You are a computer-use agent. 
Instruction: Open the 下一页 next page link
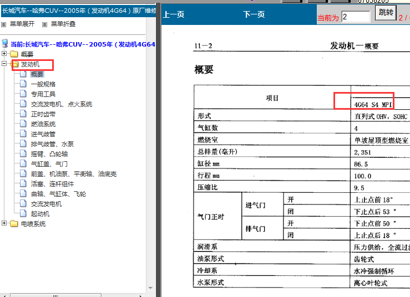click(254, 14)
